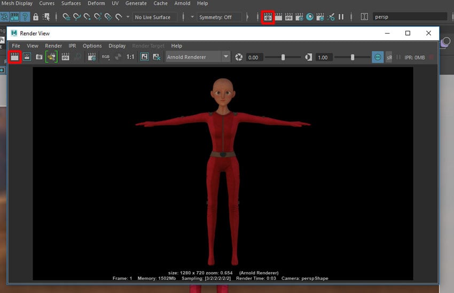Viewport: 454px width, 293px height.
Task: Open Render View from the main Maya toolbar
Action: coord(268,17)
